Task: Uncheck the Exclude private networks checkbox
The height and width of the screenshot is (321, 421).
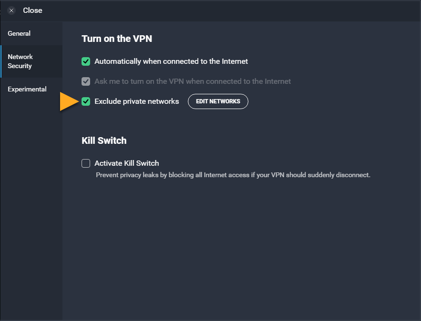Action: (86, 101)
